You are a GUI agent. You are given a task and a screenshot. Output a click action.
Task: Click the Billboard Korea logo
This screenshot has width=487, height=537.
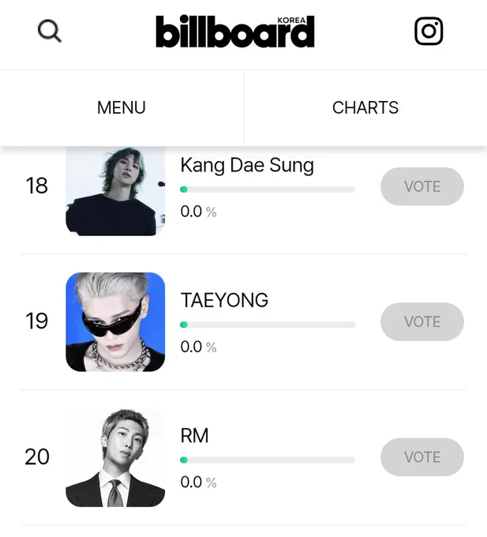(x=235, y=31)
